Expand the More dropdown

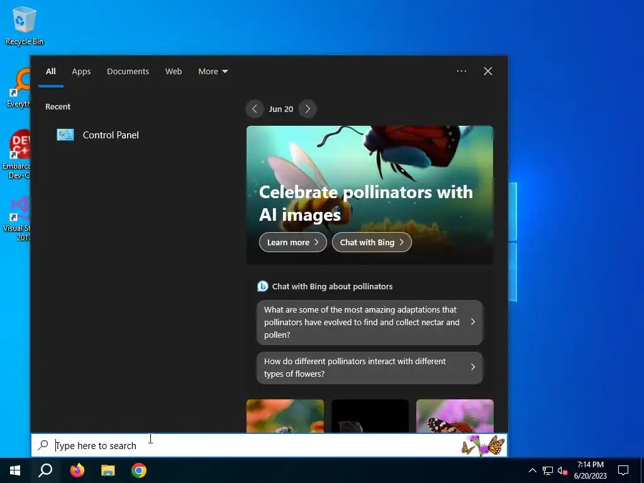coord(213,72)
